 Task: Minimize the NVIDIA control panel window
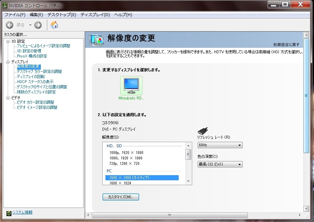[274, 4]
